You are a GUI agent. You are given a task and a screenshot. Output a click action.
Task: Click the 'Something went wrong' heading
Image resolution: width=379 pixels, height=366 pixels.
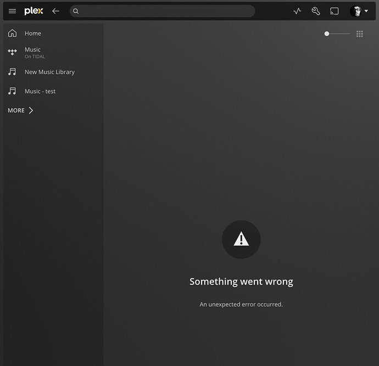click(x=241, y=281)
